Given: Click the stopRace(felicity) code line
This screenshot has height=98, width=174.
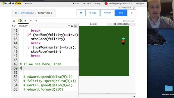Looking at the screenshot, I should [48, 39].
